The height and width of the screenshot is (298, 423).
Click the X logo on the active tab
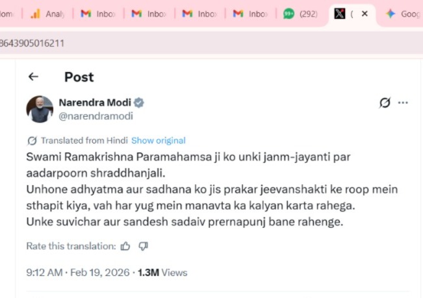339,14
